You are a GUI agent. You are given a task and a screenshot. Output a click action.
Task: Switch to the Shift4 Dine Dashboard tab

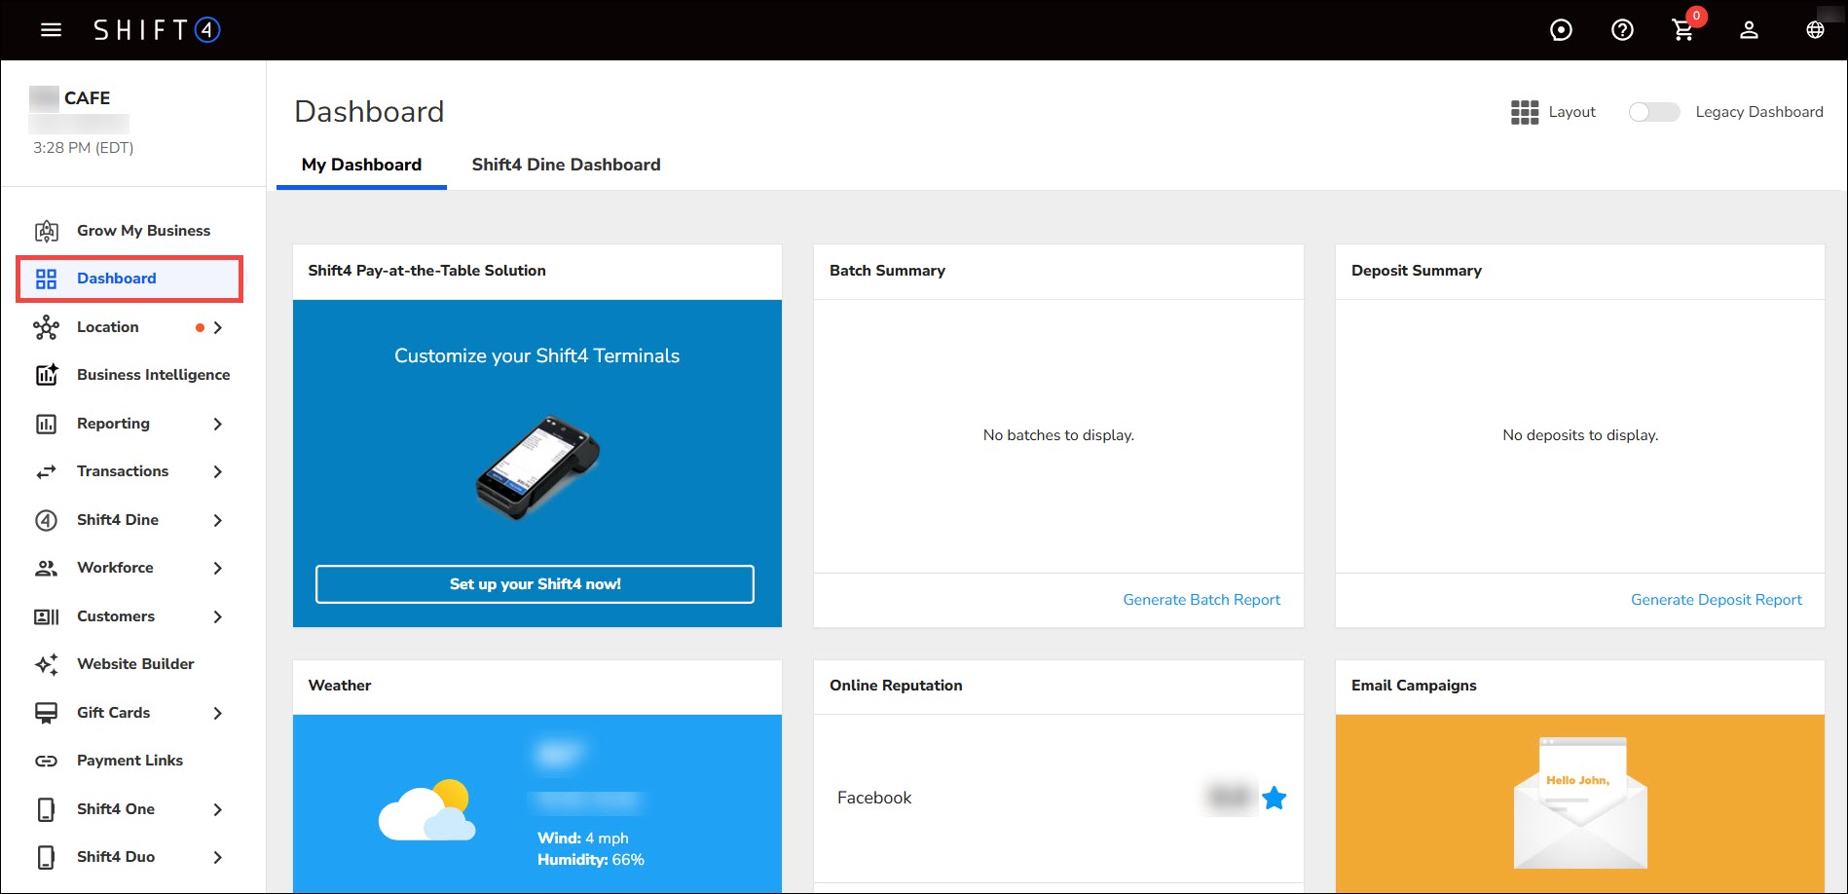(566, 165)
